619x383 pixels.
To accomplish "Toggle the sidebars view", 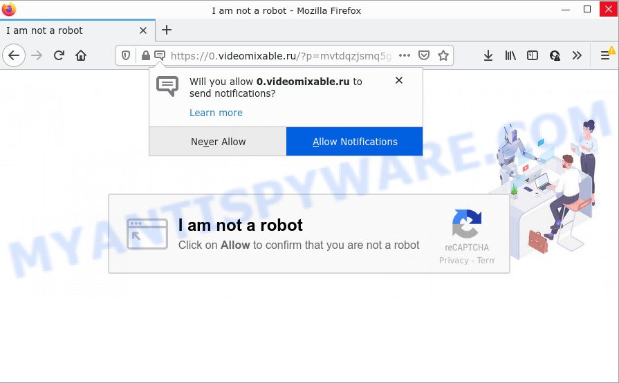I will pos(533,55).
